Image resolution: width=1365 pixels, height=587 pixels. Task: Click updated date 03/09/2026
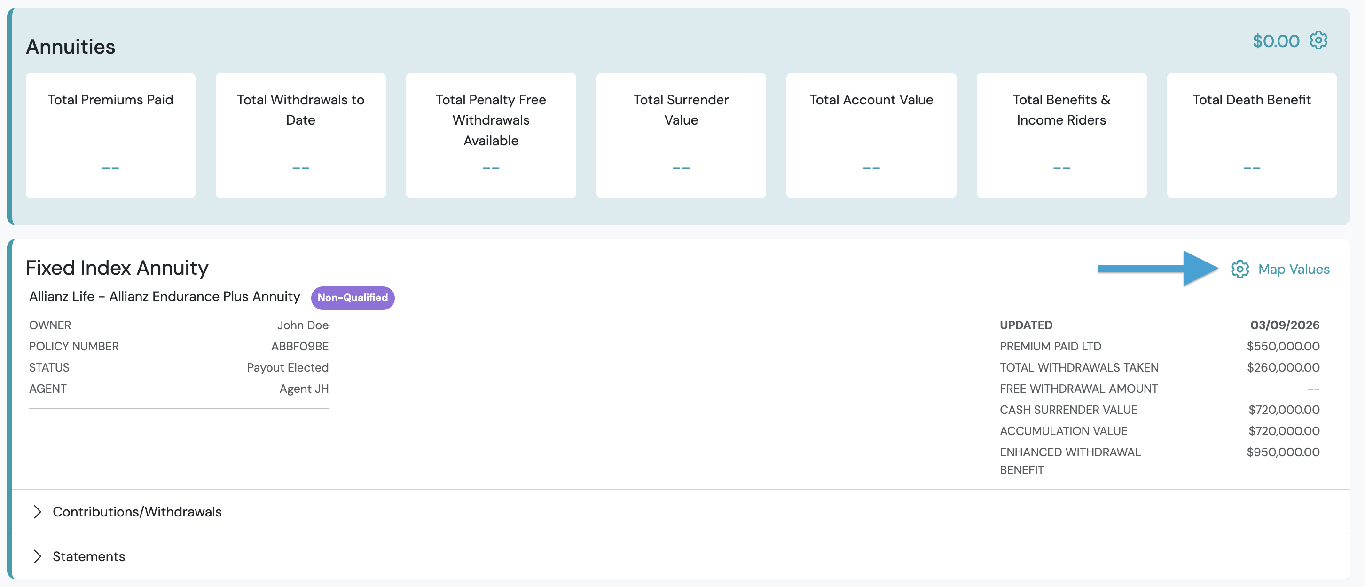pos(1285,325)
